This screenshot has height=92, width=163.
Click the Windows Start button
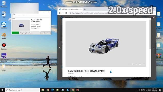point(2,90)
